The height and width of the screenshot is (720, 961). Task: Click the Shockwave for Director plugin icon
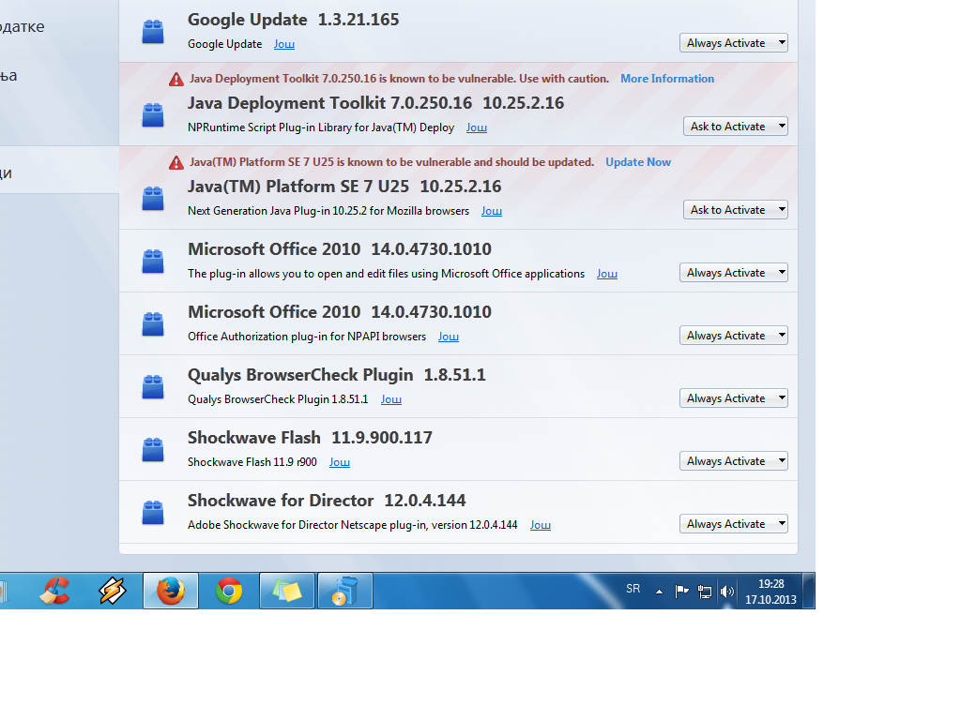(x=153, y=513)
